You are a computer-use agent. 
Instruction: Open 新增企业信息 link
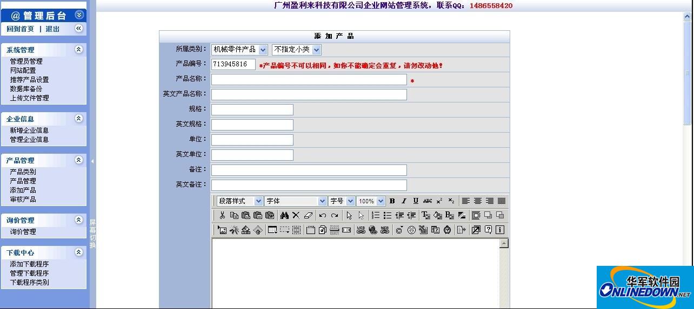29,131
